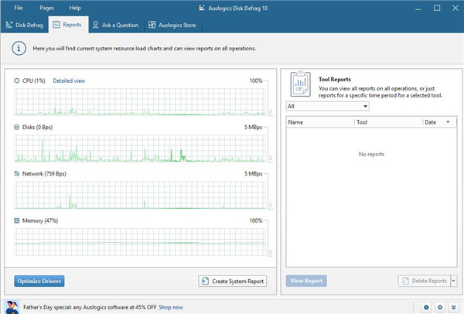Click the clock icon in status bar
Image resolution: width=464 pixels, height=314 pixels.
[426, 307]
